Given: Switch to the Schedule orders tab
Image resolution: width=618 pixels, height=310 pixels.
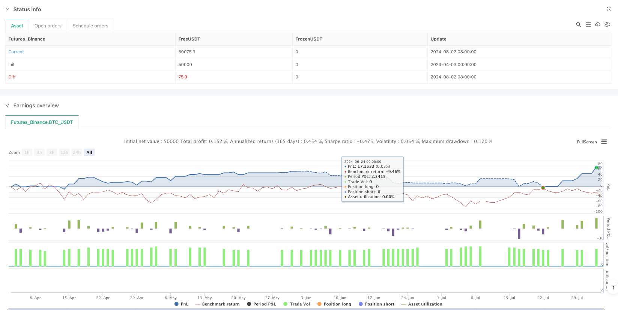Looking at the screenshot, I should click(90, 26).
